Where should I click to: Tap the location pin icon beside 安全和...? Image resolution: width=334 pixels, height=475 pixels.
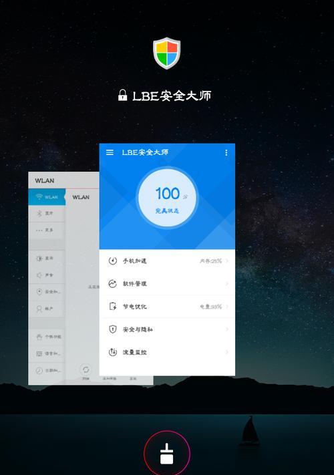(39, 292)
